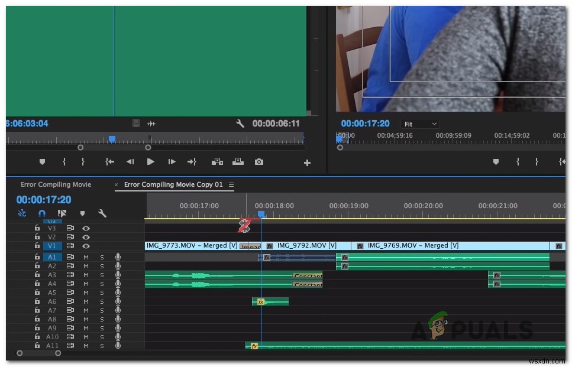
Task: Open the source monitor settings wrench menu
Action: [240, 124]
